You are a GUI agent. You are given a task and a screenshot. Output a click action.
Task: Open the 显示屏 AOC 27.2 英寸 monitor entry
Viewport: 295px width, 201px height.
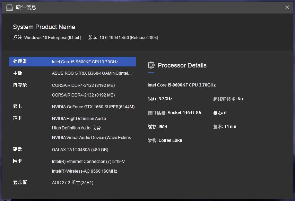click(72, 182)
